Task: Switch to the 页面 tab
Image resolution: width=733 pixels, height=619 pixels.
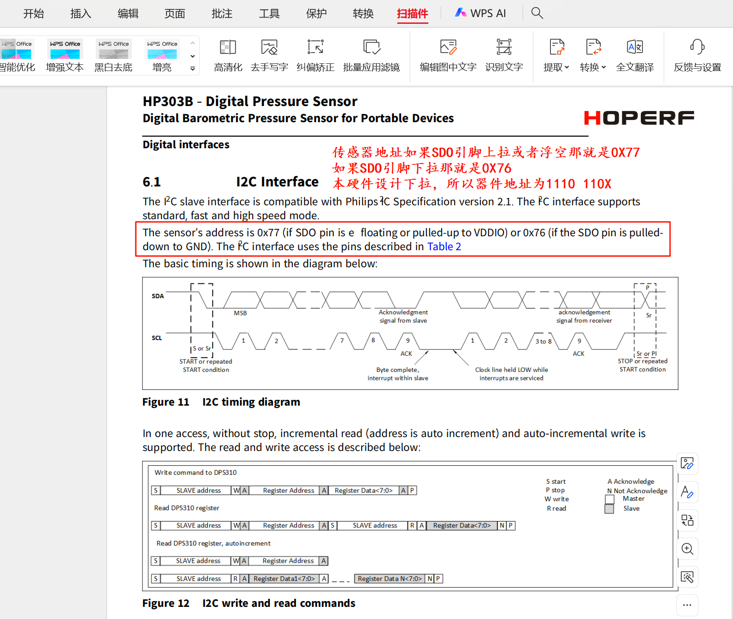Action: tap(175, 13)
